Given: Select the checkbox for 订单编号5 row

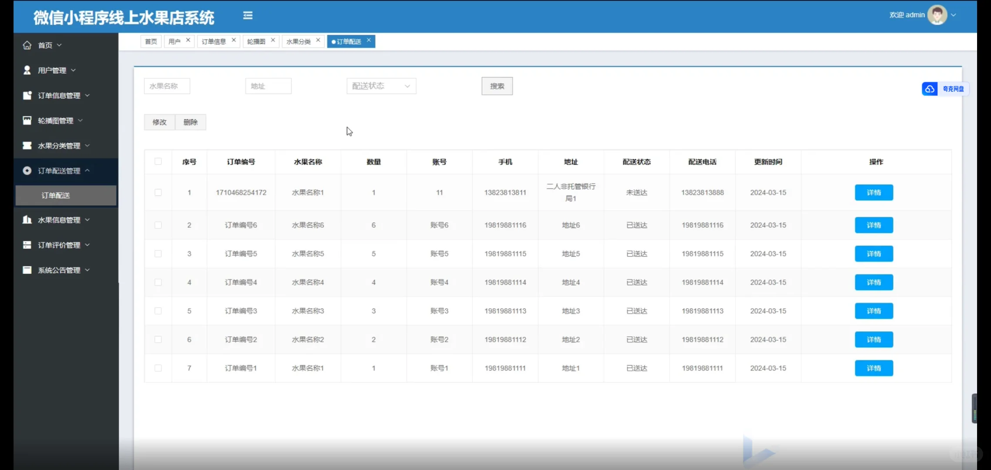Looking at the screenshot, I should (158, 254).
